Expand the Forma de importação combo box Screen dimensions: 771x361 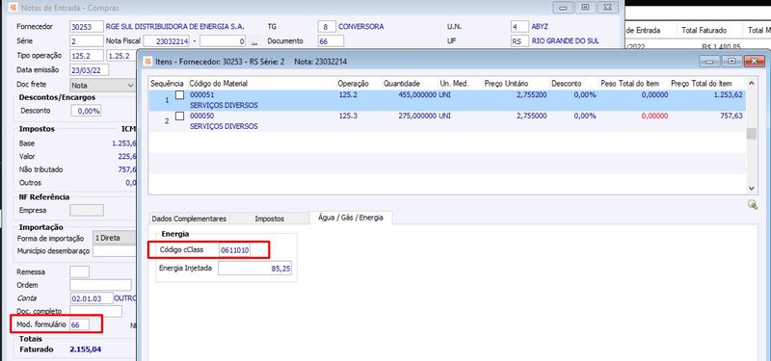pos(114,238)
